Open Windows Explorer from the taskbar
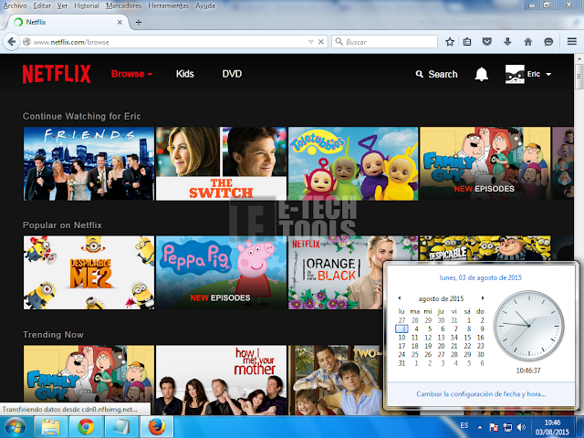584x438 pixels. coord(51,427)
